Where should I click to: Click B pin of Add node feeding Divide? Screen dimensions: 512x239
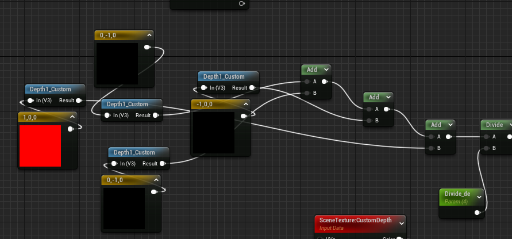point(431,148)
